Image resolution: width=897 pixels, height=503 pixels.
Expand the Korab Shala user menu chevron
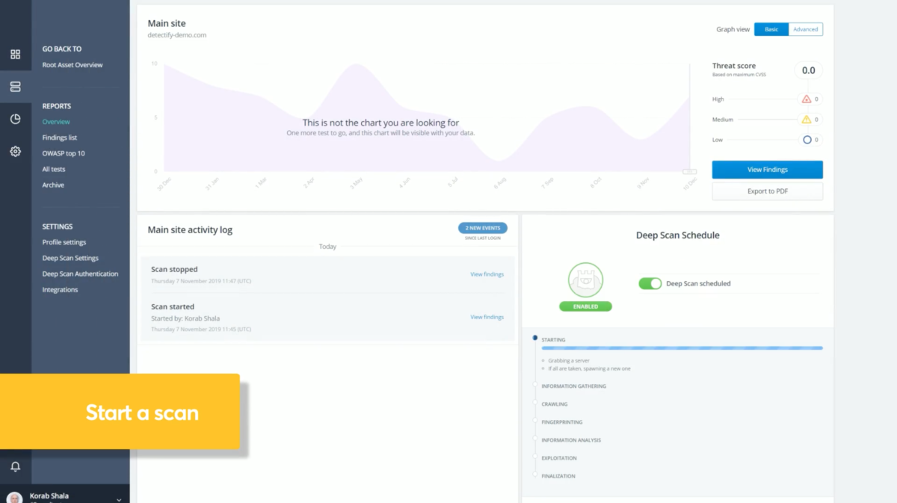[x=119, y=499]
